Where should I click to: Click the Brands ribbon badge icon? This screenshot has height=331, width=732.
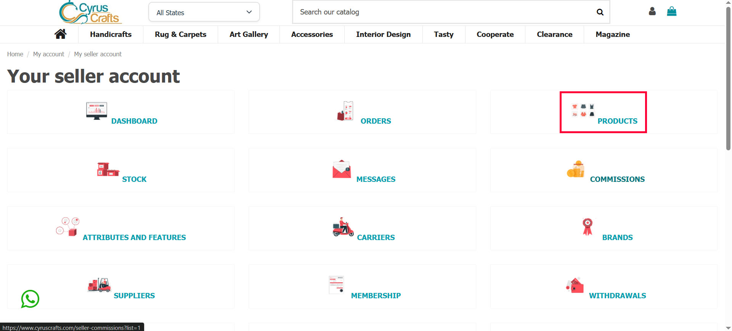pos(588,227)
